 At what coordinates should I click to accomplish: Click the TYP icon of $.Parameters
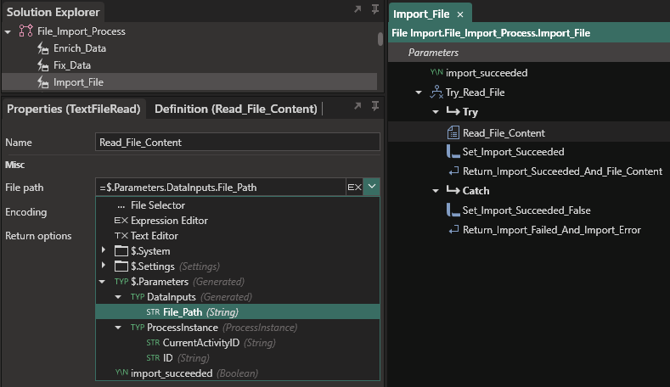[x=121, y=282]
